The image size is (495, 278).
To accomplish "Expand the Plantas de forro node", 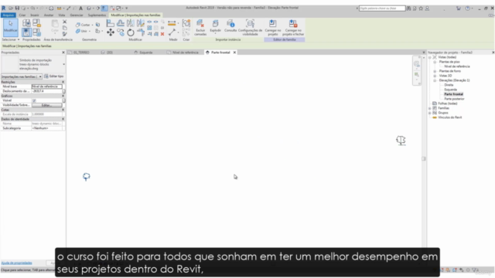I will (x=435, y=71).
